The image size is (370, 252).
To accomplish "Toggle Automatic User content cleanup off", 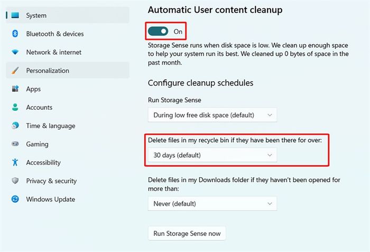I will tap(158, 31).
